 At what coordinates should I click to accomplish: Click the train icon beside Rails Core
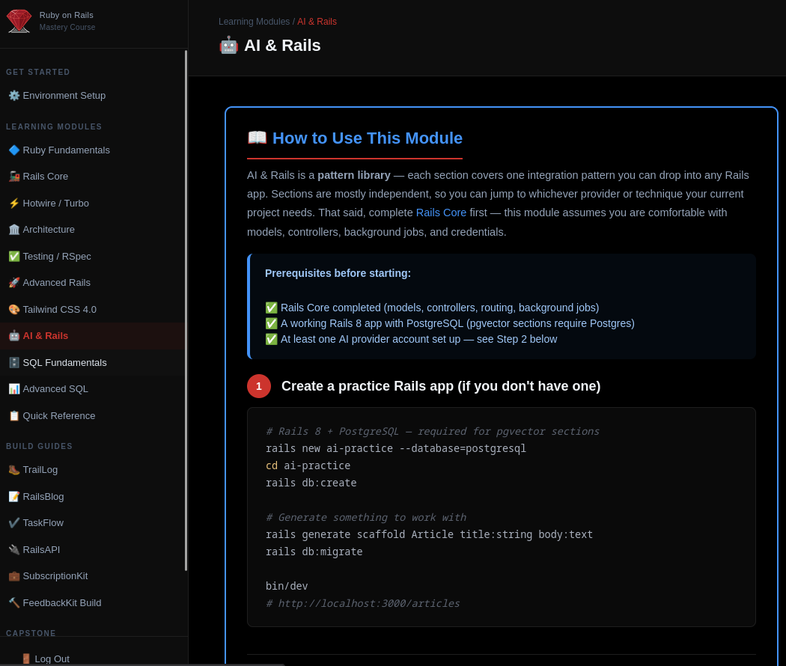[14, 177]
